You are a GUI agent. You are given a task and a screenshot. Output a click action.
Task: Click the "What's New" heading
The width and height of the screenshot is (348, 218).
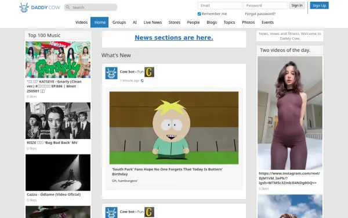[116, 55]
